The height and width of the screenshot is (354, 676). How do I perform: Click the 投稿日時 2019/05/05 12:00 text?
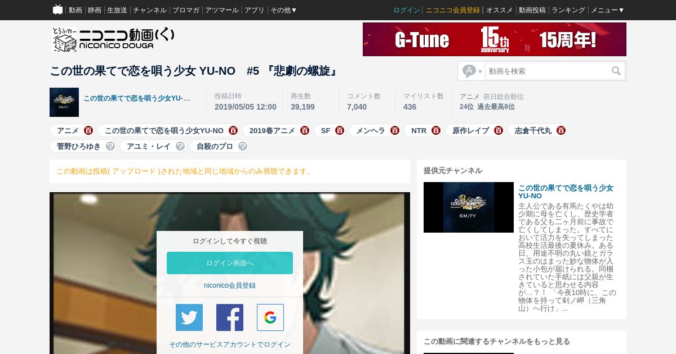pyautogui.click(x=246, y=102)
